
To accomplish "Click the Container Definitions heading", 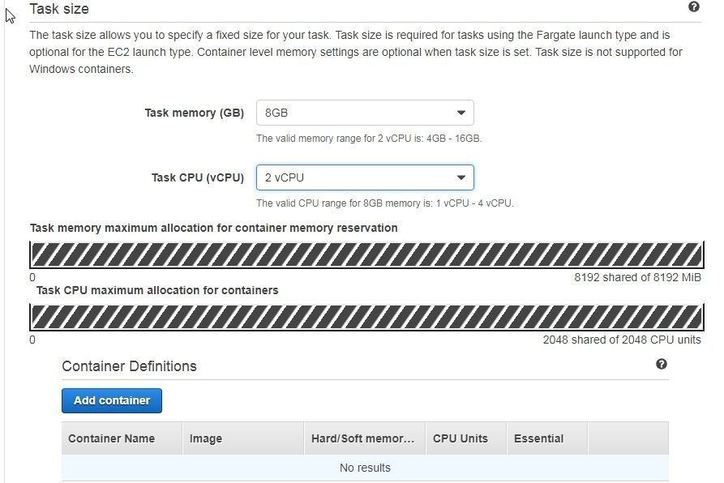I will pyautogui.click(x=129, y=366).
